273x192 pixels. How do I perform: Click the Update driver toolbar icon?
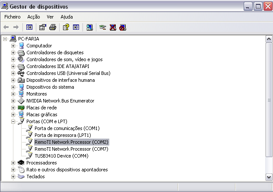click(x=103, y=27)
